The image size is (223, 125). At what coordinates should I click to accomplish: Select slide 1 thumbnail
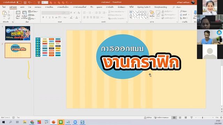[x=18, y=33]
